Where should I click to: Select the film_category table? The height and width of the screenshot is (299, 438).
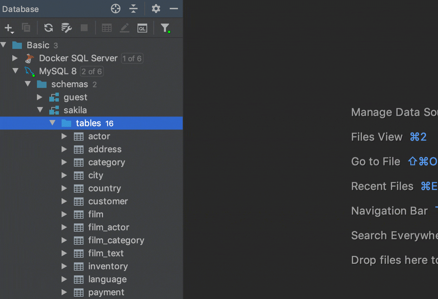[116, 240]
